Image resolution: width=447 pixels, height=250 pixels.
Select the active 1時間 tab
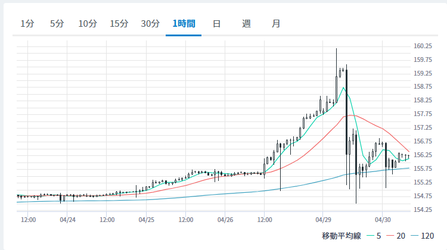pyautogui.click(x=184, y=24)
